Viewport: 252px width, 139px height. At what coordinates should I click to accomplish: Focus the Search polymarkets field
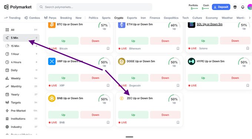tap(94, 7)
